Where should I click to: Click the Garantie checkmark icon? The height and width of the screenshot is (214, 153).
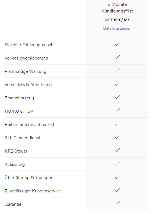click(x=117, y=203)
